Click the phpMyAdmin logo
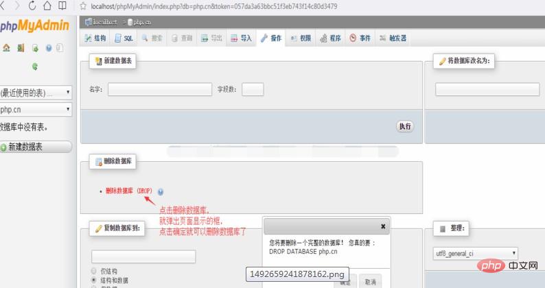 coord(34,25)
